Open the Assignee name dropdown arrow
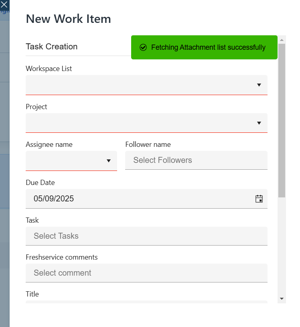The image size is (300, 327). tap(108, 161)
